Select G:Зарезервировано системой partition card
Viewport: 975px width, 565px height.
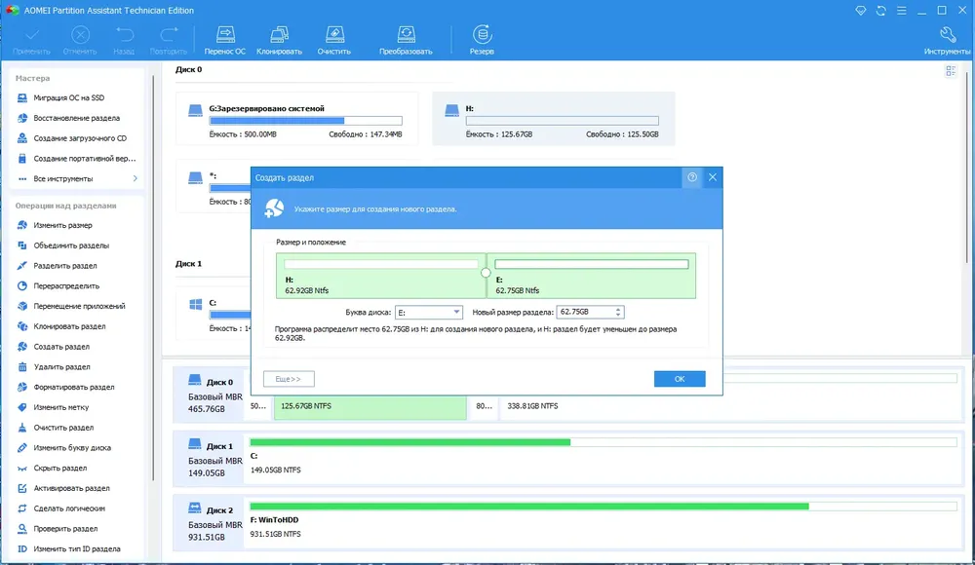[x=296, y=119]
